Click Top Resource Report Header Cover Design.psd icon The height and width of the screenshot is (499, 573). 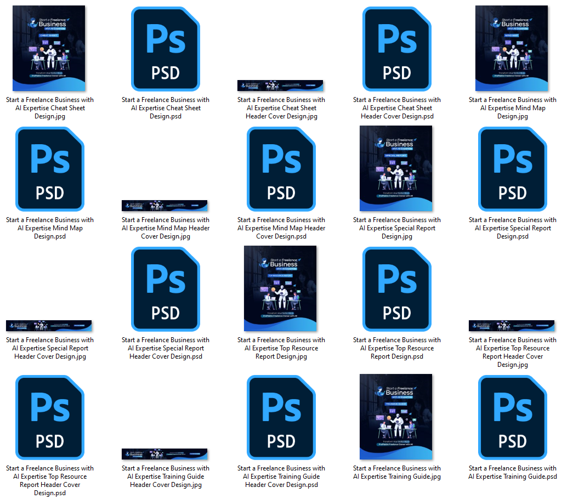click(x=49, y=417)
